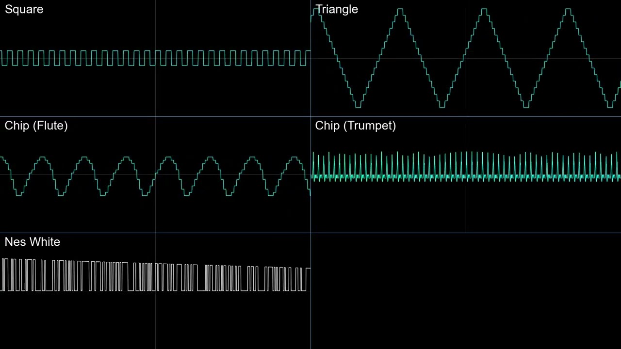
Task: Click the white noise waveform trace
Action: (155, 275)
